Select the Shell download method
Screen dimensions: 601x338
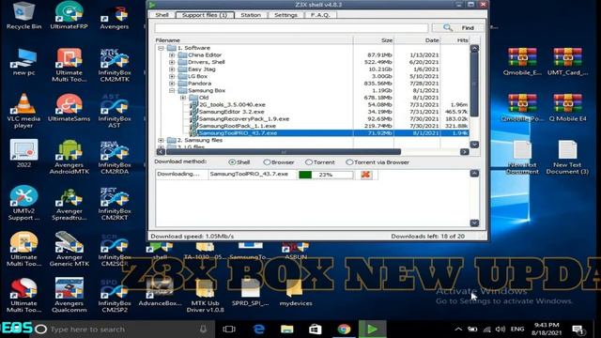point(239,162)
